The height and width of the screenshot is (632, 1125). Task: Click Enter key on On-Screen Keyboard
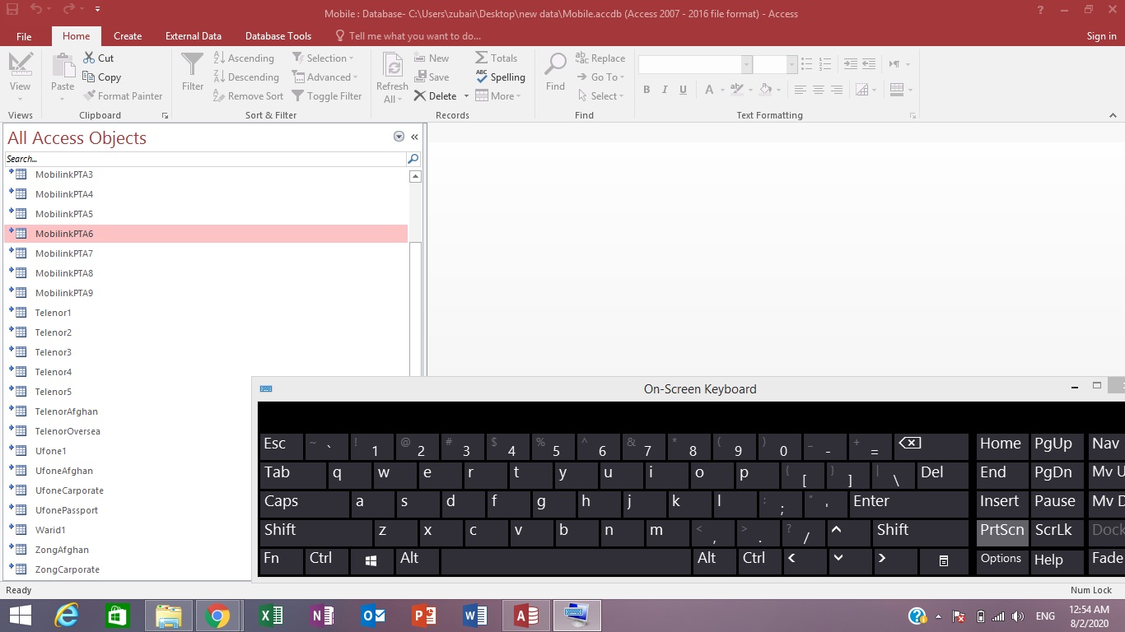point(908,504)
